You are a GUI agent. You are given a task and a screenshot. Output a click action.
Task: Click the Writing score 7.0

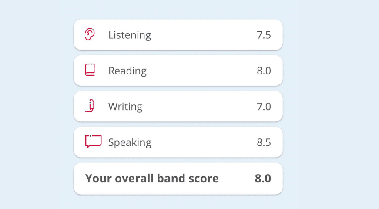tap(264, 106)
